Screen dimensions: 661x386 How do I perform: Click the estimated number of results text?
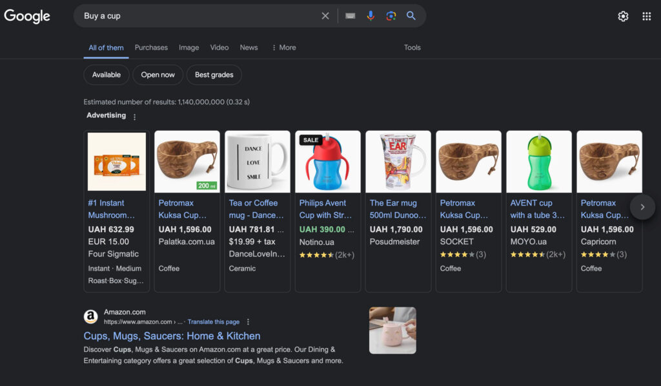click(x=167, y=102)
